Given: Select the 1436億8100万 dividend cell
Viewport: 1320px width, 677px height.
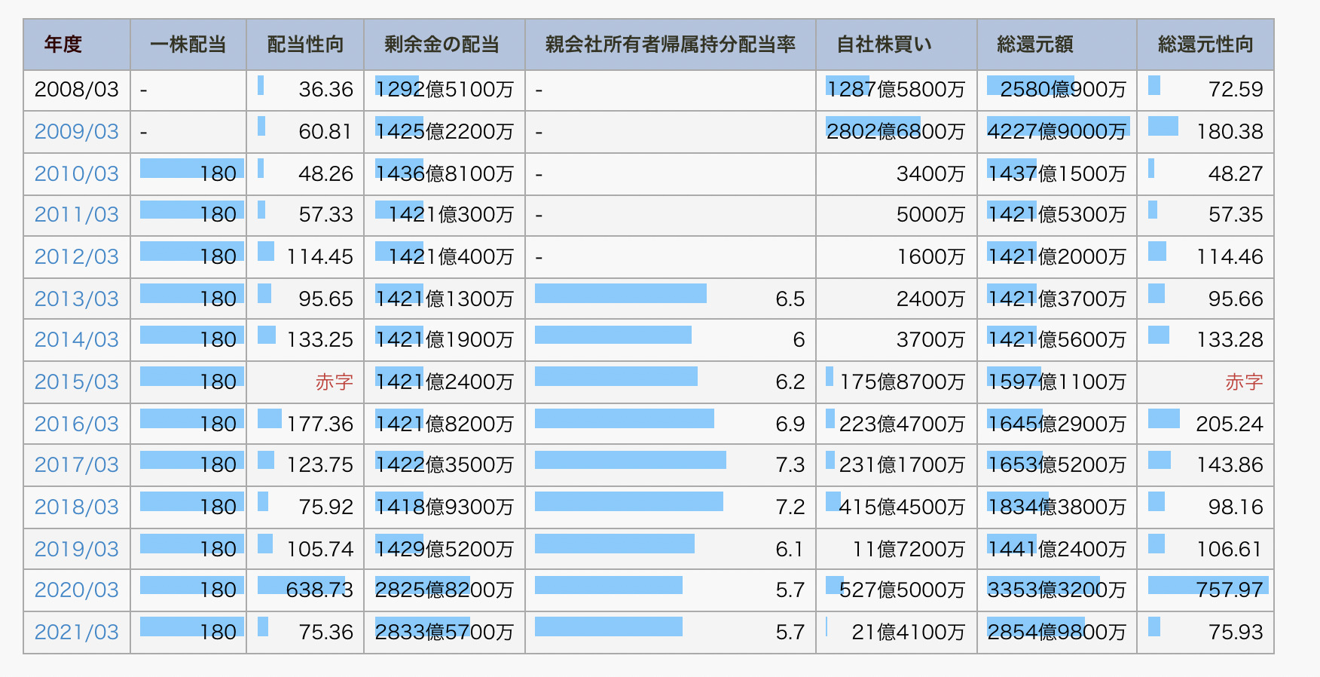Looking at the screenshot, I should [445, 174].
